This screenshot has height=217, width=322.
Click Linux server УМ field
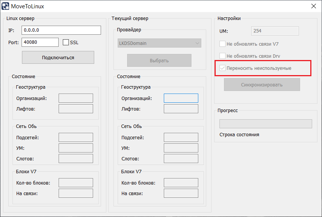pos(76,148)
